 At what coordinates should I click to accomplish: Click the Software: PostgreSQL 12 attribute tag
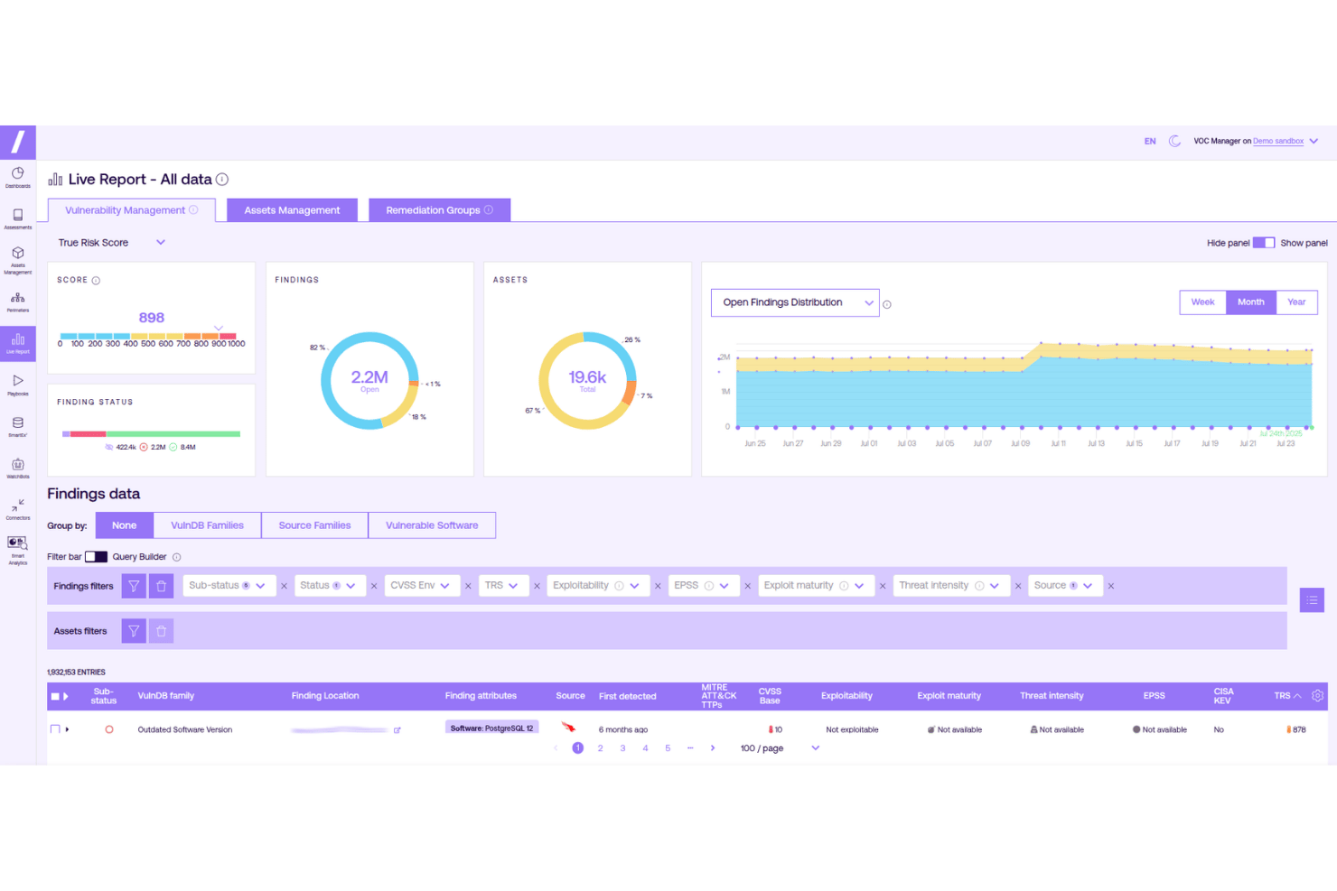pyautogui.click(x=492, y=728)
